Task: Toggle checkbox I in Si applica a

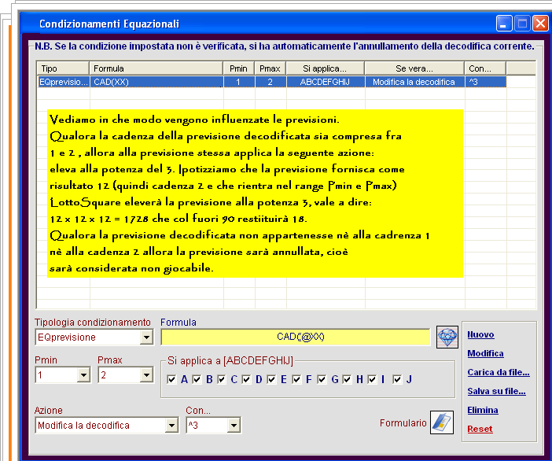Action: tap(372, 379)
